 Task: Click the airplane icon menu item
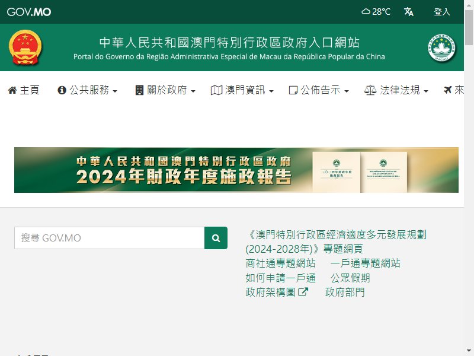click(x=453, y=90)
